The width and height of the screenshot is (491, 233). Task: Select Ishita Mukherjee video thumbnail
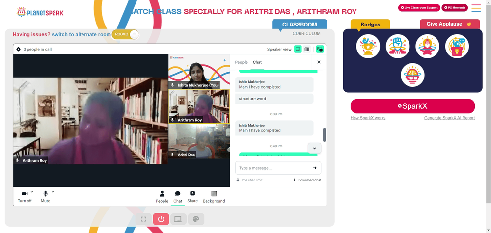(199, 72)
